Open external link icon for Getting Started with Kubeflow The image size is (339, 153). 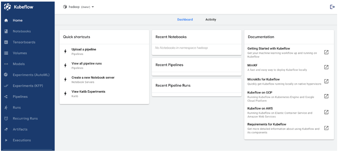(x=326, y=52)
